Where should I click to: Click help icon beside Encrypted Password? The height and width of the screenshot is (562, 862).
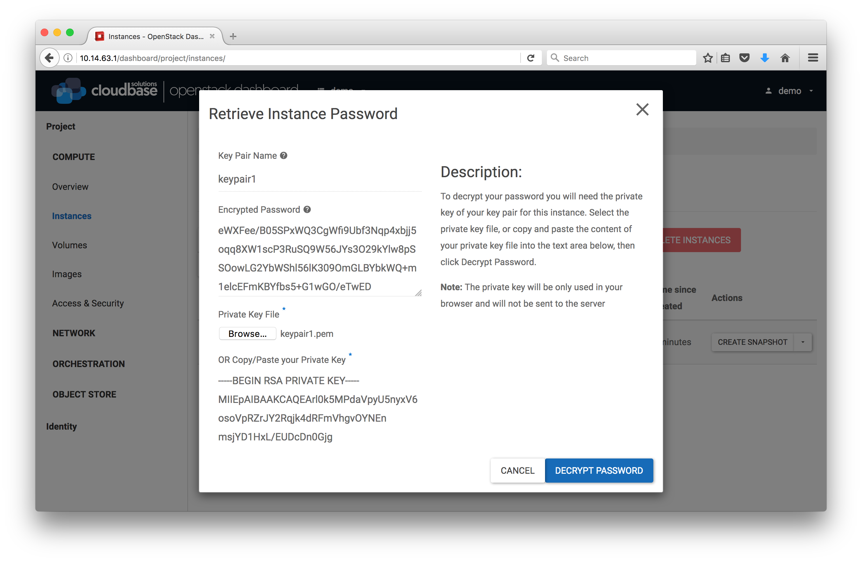[307, 210]
